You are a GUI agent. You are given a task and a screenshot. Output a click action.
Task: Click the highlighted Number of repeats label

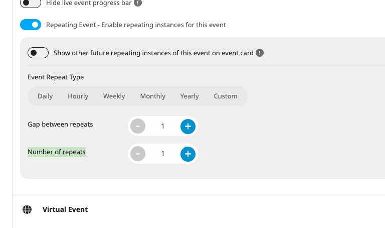(57, 152)
